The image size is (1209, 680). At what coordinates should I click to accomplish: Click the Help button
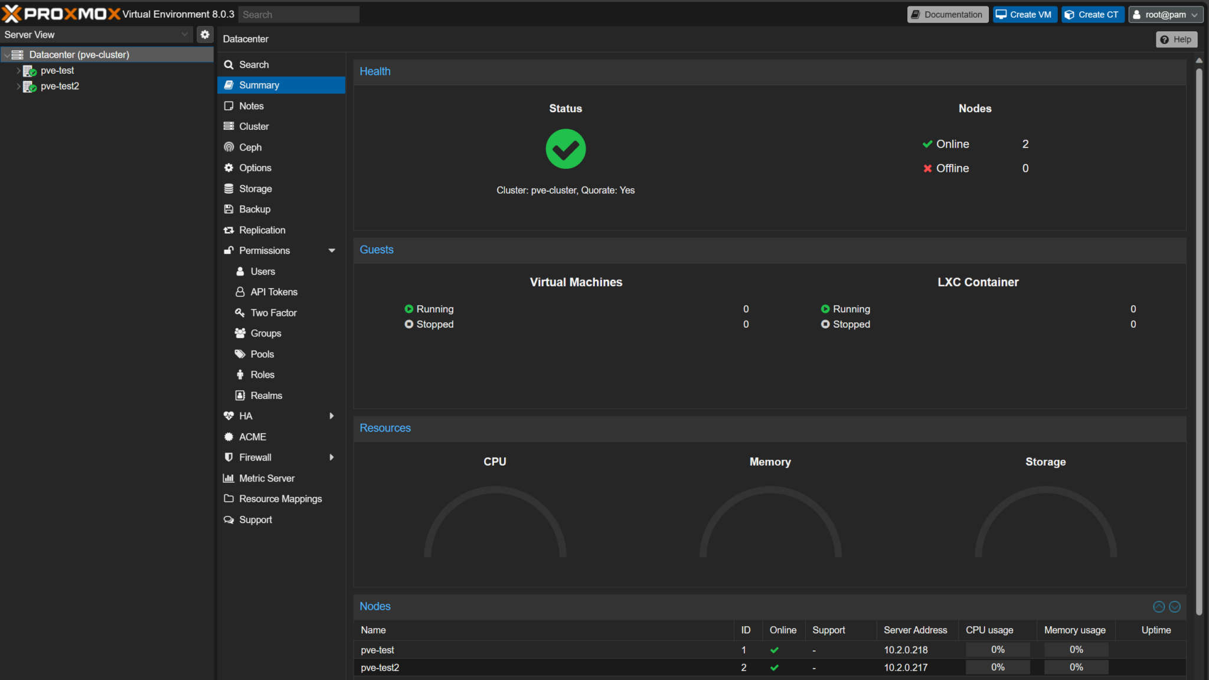(1177, 40)
